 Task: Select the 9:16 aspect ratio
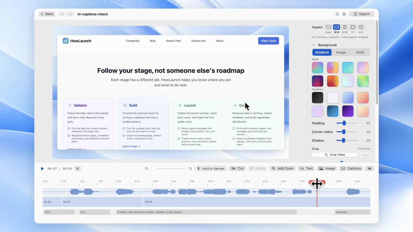[345, 27]
